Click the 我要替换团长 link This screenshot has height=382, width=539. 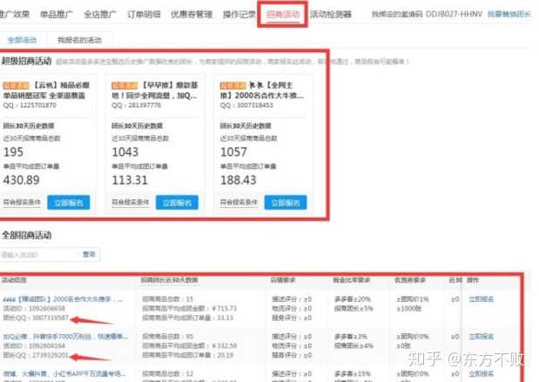509,15
